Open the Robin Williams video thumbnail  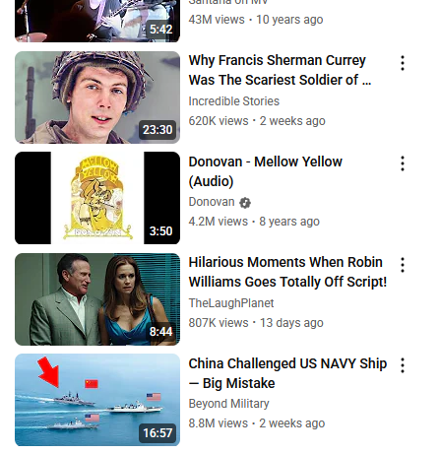[97, 299]
